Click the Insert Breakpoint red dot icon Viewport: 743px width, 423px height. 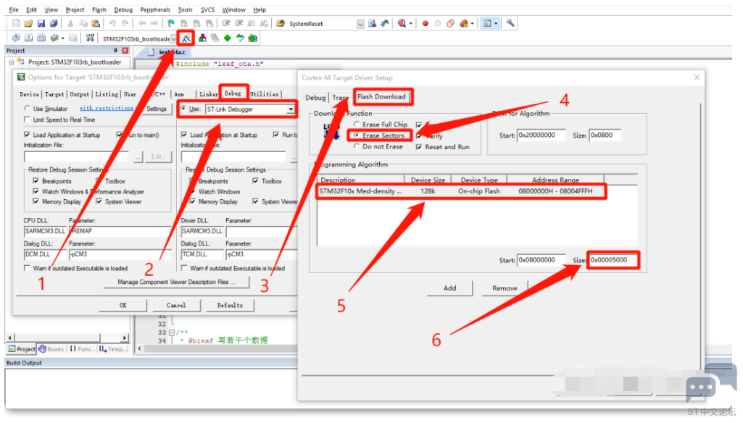pyautogui.click(x=426, y=24)
